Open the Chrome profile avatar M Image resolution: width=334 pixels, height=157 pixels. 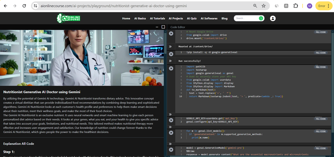309,6
